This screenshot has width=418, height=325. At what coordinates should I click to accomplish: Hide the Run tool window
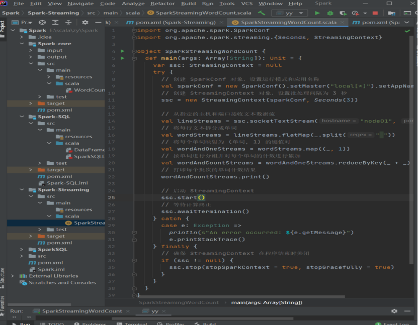pyautogui.click(x=407, y=311)
